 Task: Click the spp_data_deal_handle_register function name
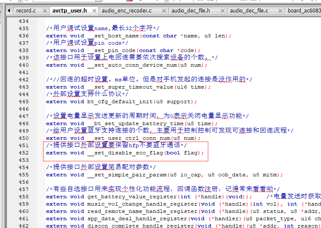click(x=137, y=219)
